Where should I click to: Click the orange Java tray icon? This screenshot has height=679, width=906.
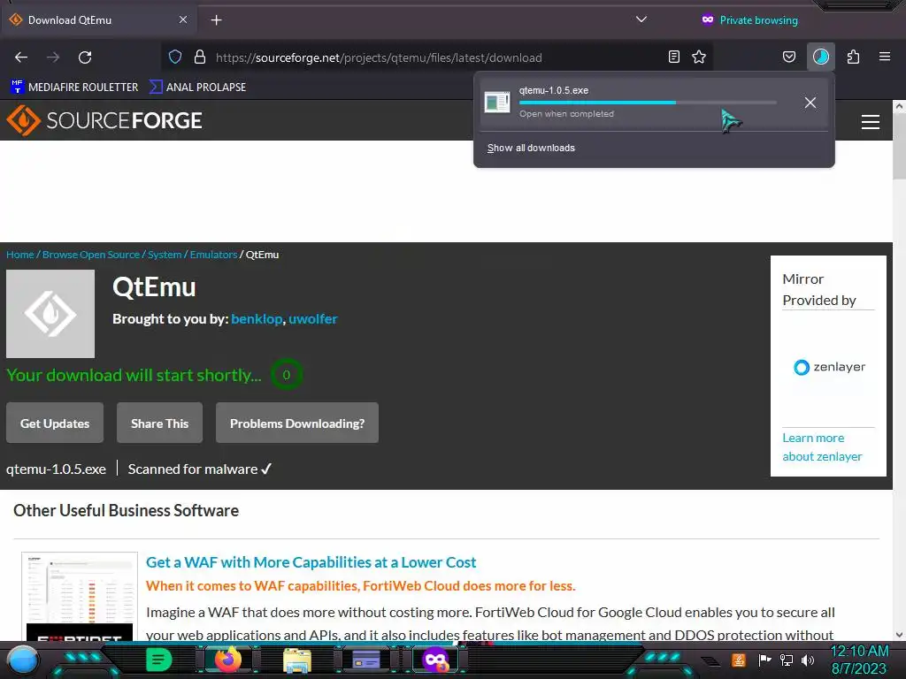tap(739, 660)
